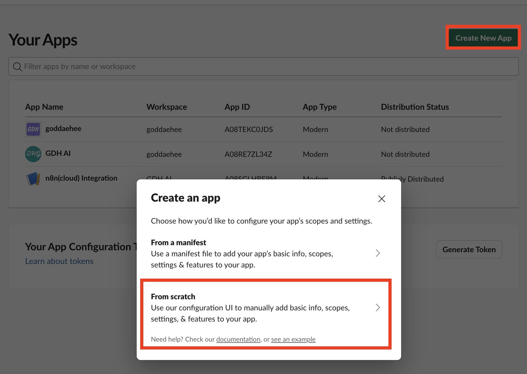
Task: Click the Create New App button
Action: [x=483, y=38]
